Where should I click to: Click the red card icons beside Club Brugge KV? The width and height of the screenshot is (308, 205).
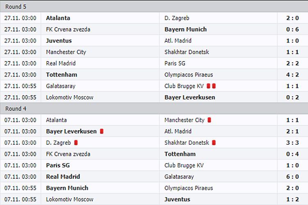(x=211, y=86)
